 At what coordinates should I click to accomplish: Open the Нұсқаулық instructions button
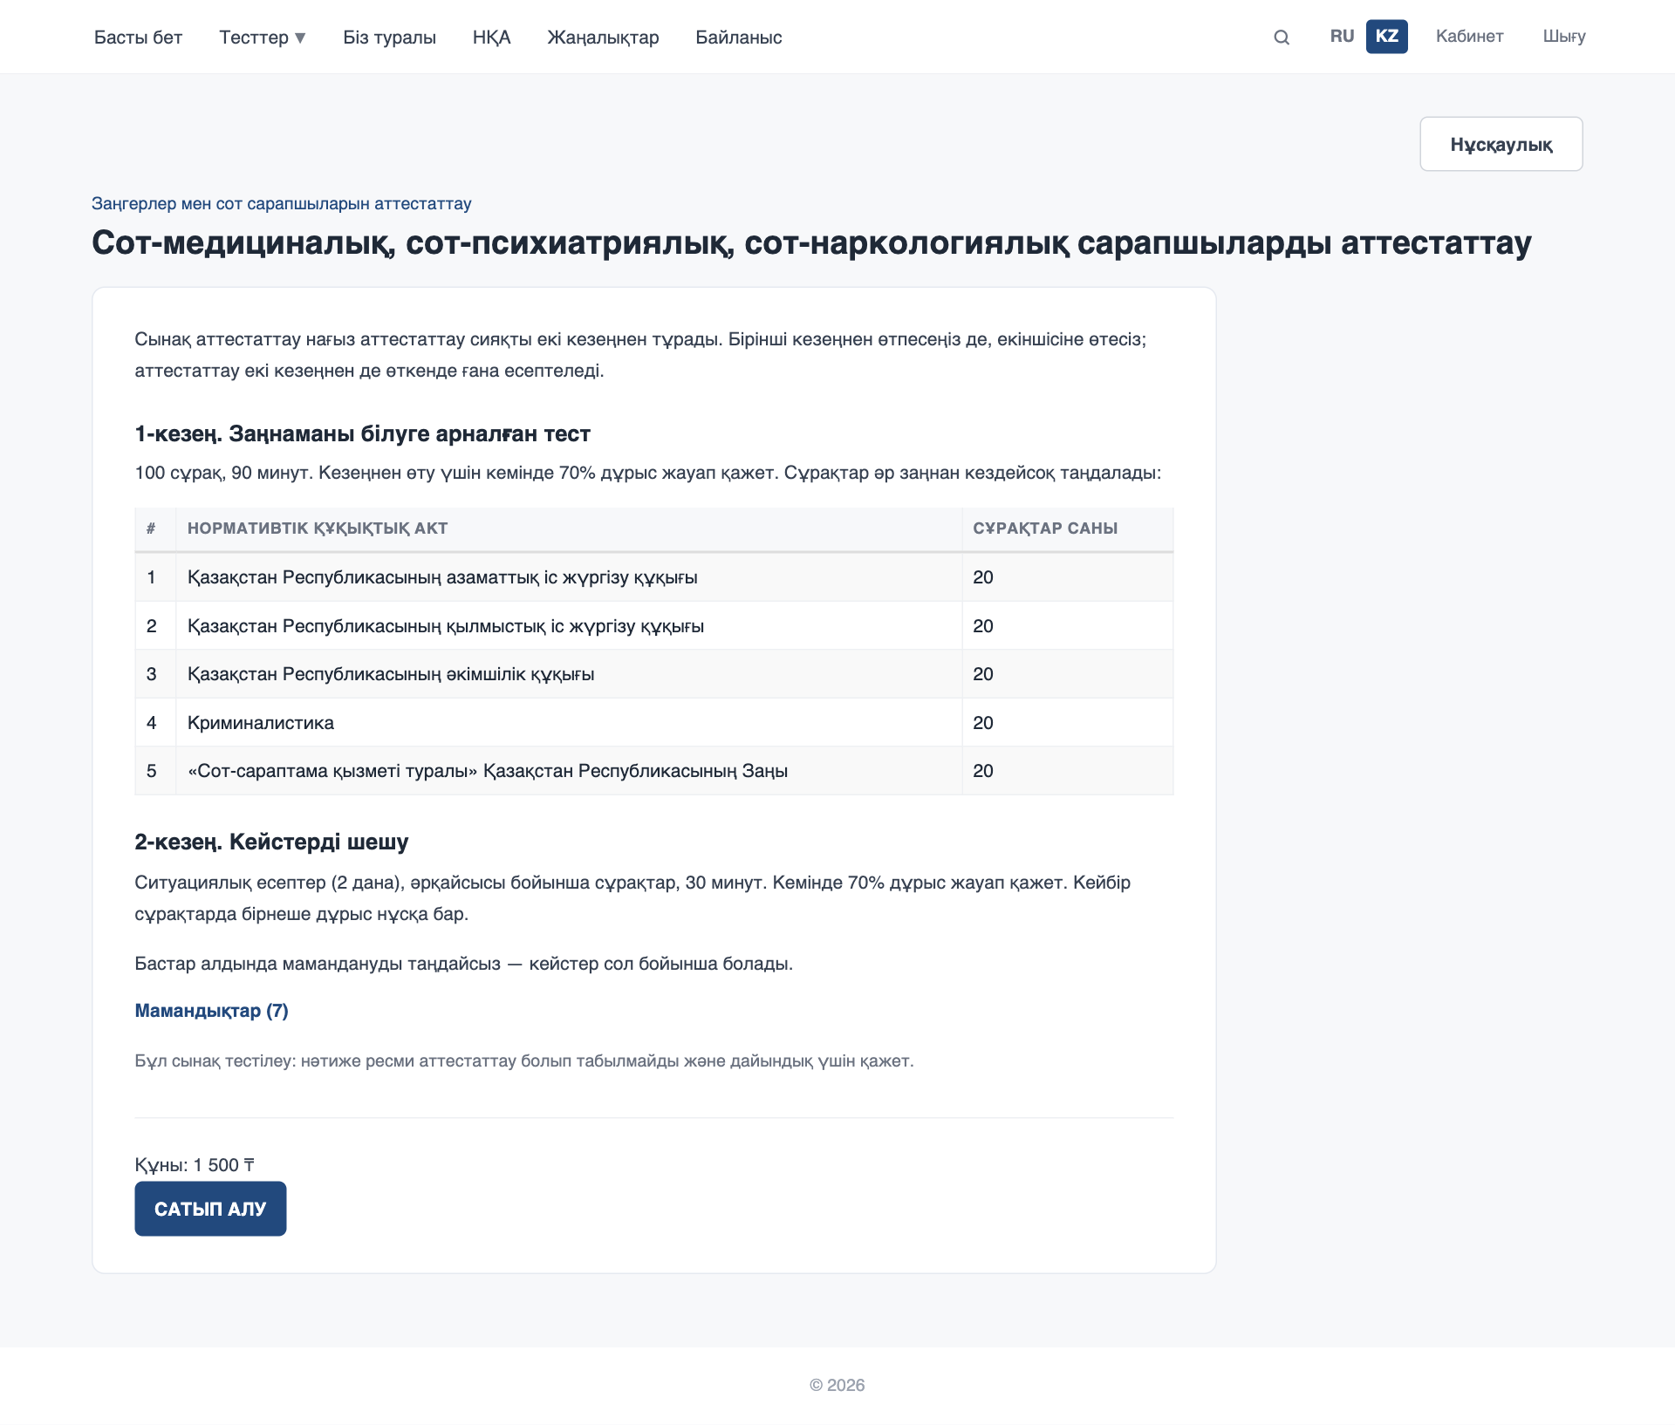tap(1501, 144)
